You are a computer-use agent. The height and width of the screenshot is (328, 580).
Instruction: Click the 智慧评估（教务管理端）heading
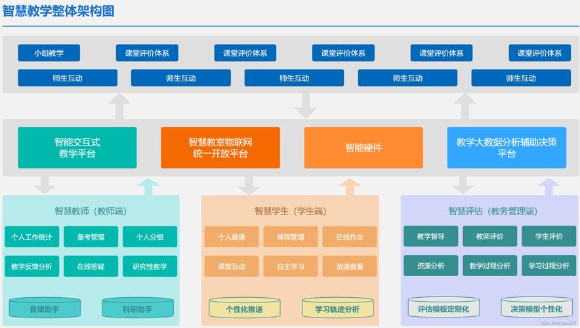[493, 211]
